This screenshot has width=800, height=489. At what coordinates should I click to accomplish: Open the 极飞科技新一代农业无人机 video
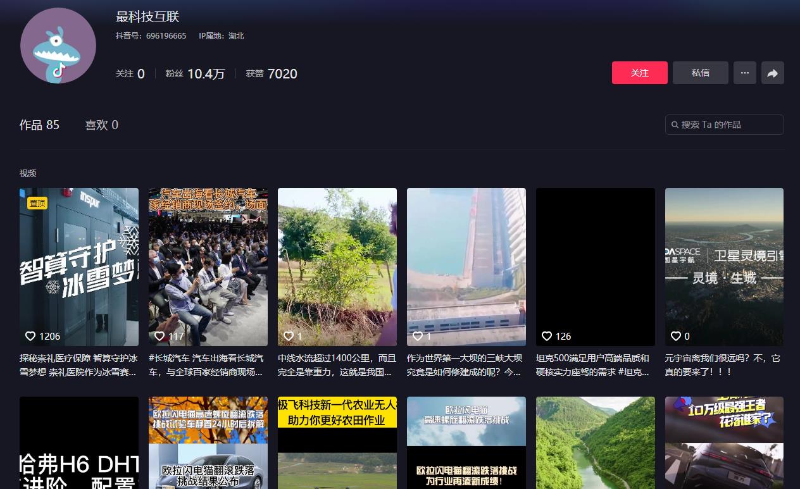point(337,443)
